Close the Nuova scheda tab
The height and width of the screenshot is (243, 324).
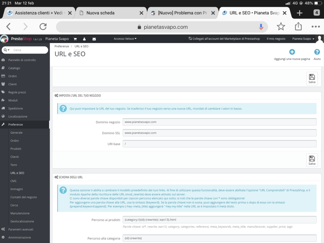[141, 13]
